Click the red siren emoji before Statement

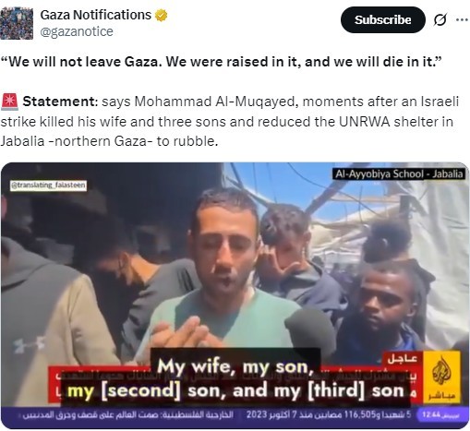click(9, 102)
